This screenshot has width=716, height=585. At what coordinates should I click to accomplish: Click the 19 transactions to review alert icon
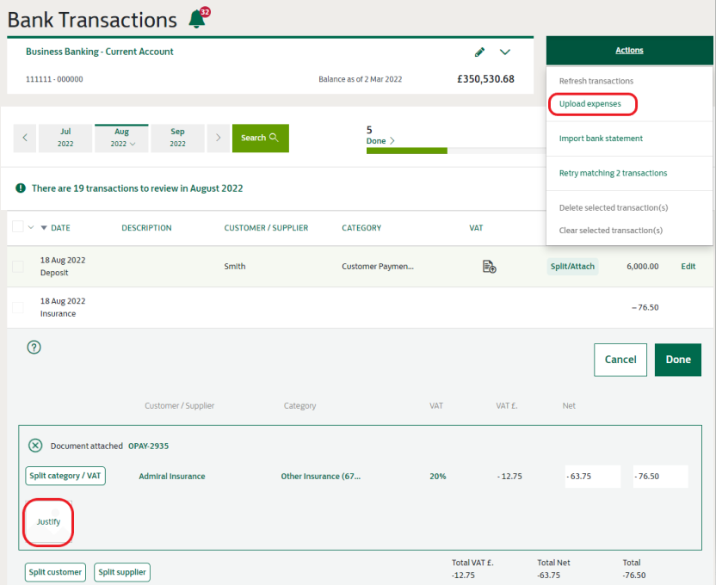click(x=21, y=188)
